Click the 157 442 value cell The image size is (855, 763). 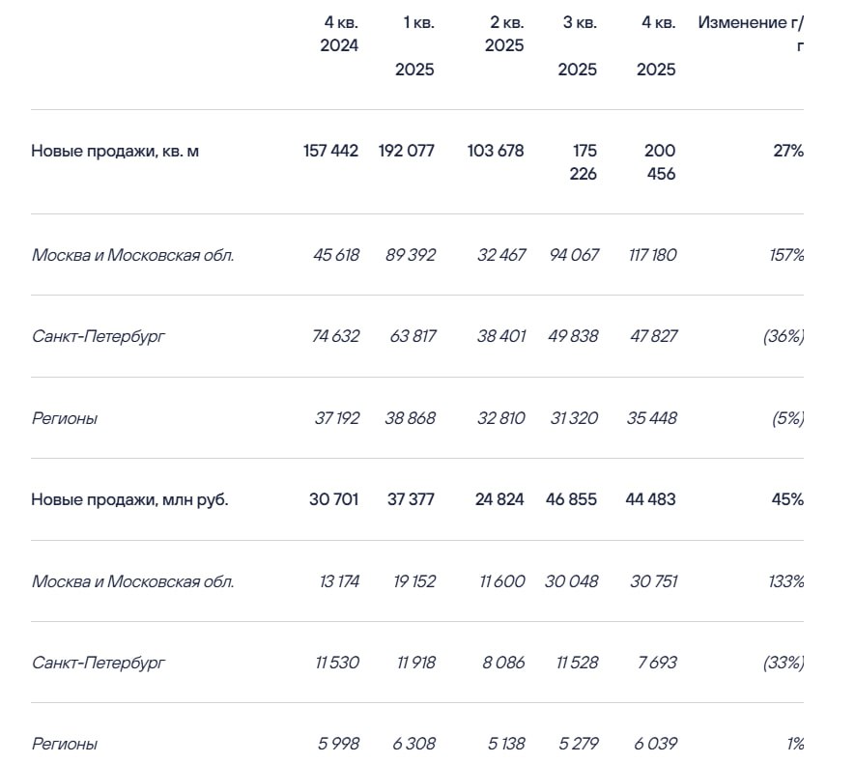[330, 151]
